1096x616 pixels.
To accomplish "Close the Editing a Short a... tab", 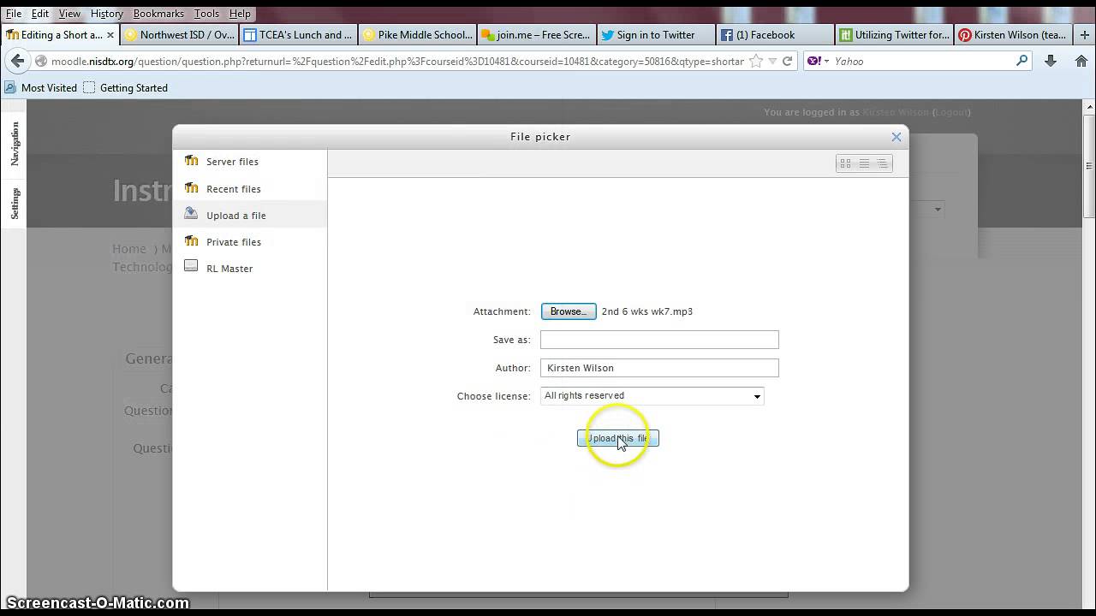I will tap(110, 35).
